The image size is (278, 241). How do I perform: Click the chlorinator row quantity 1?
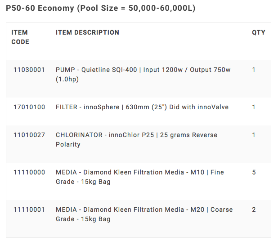click(x=254, y=135)
